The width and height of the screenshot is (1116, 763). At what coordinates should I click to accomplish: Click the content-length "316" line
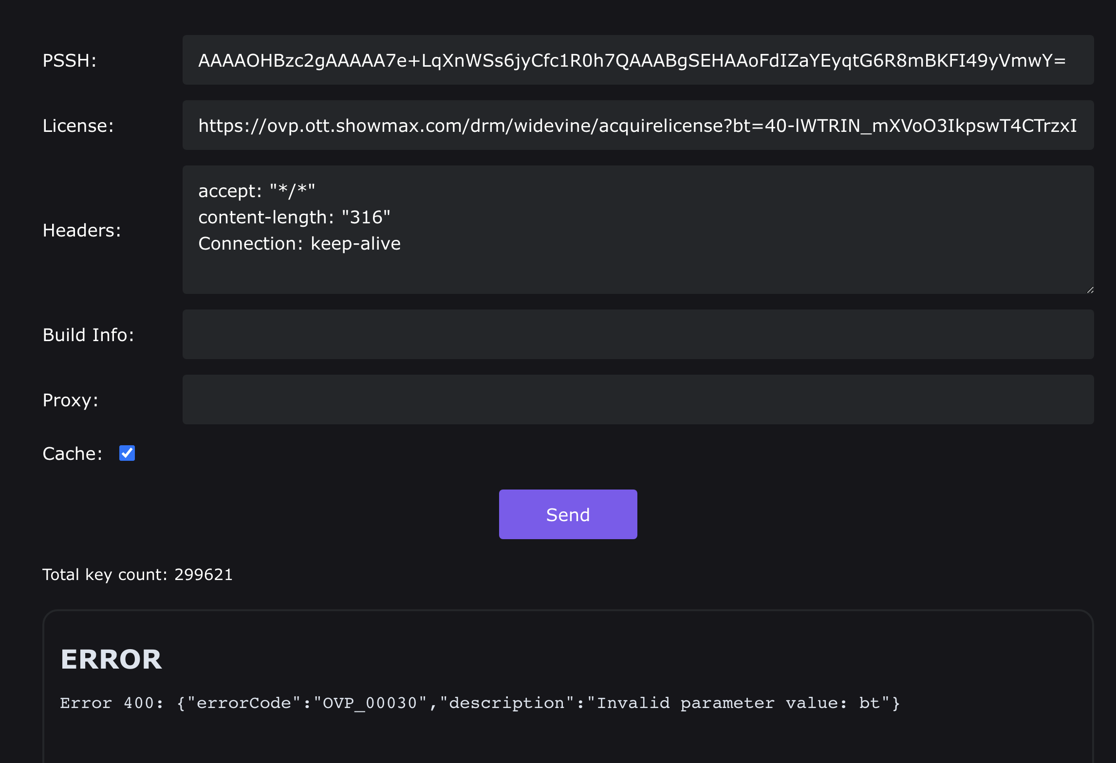click(x=294, y=217)
